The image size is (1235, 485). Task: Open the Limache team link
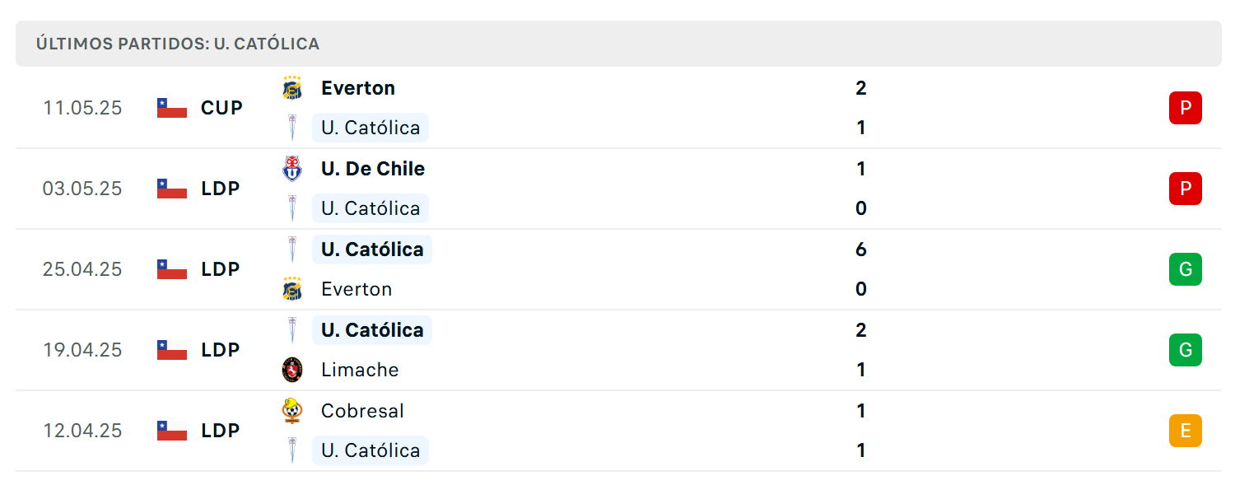pos(360,370)
